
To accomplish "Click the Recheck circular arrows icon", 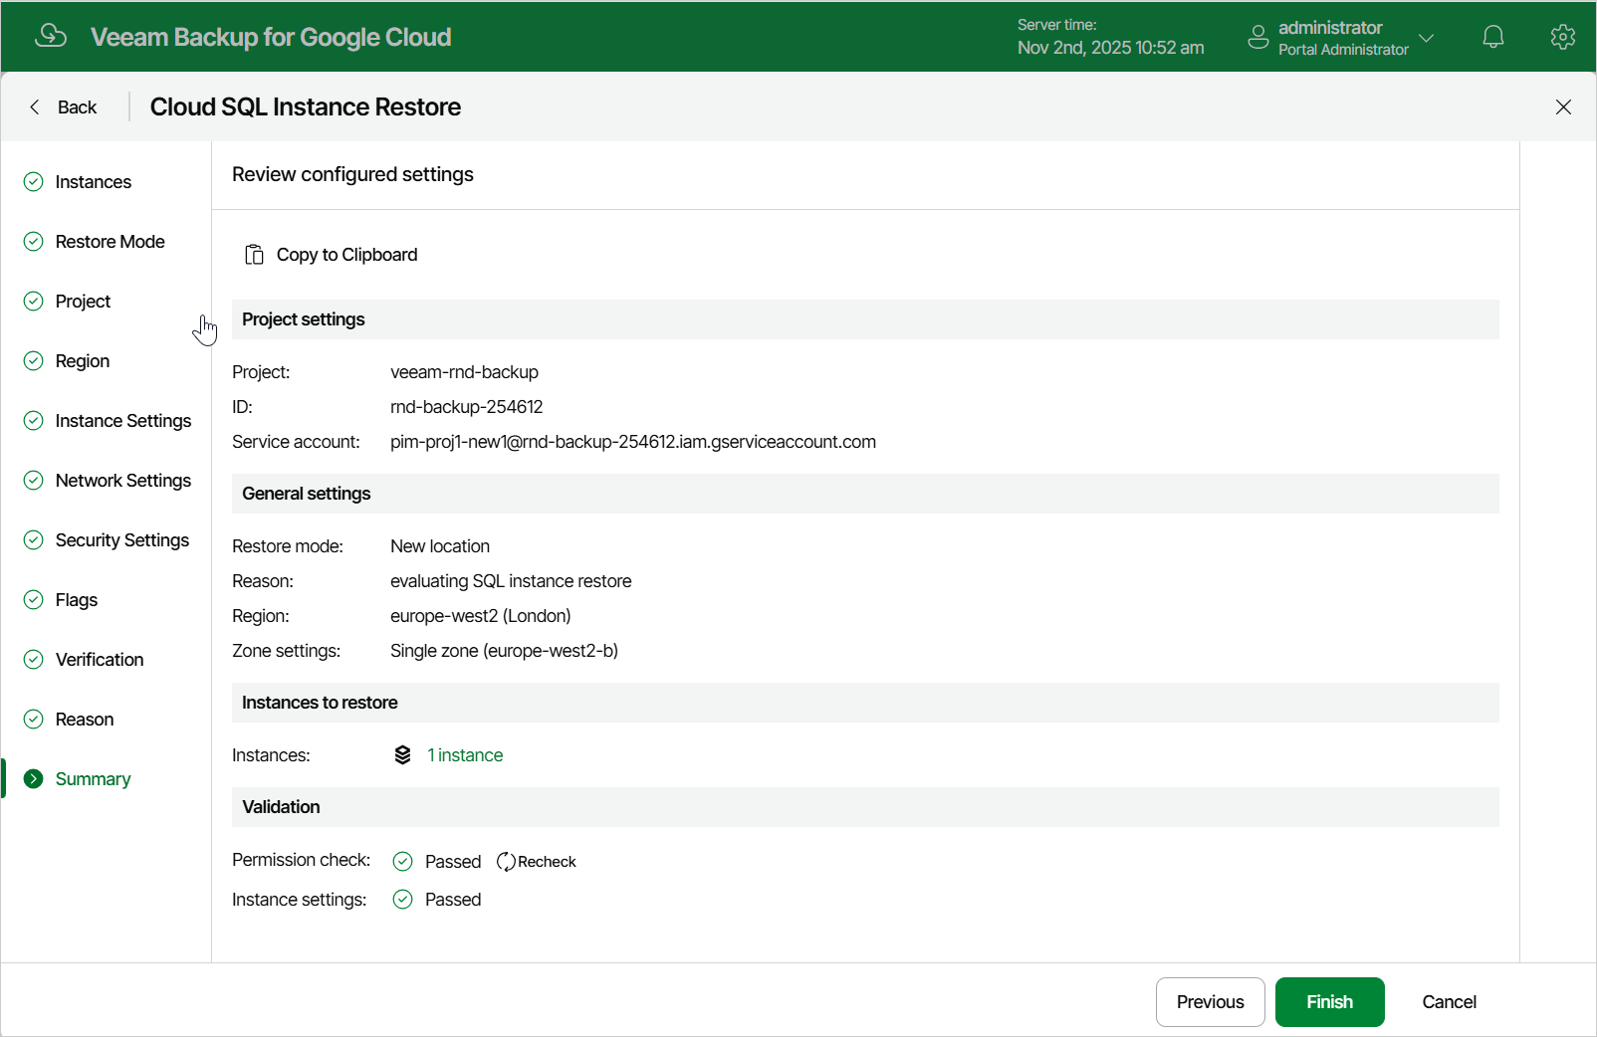I will pos(506,862).
